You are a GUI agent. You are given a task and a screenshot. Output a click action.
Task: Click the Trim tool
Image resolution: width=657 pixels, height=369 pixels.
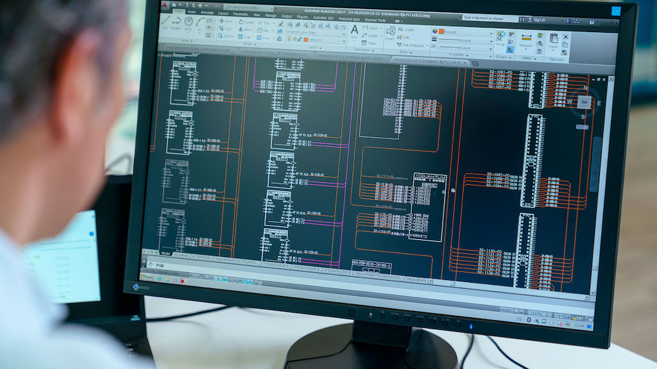(264, 22)
